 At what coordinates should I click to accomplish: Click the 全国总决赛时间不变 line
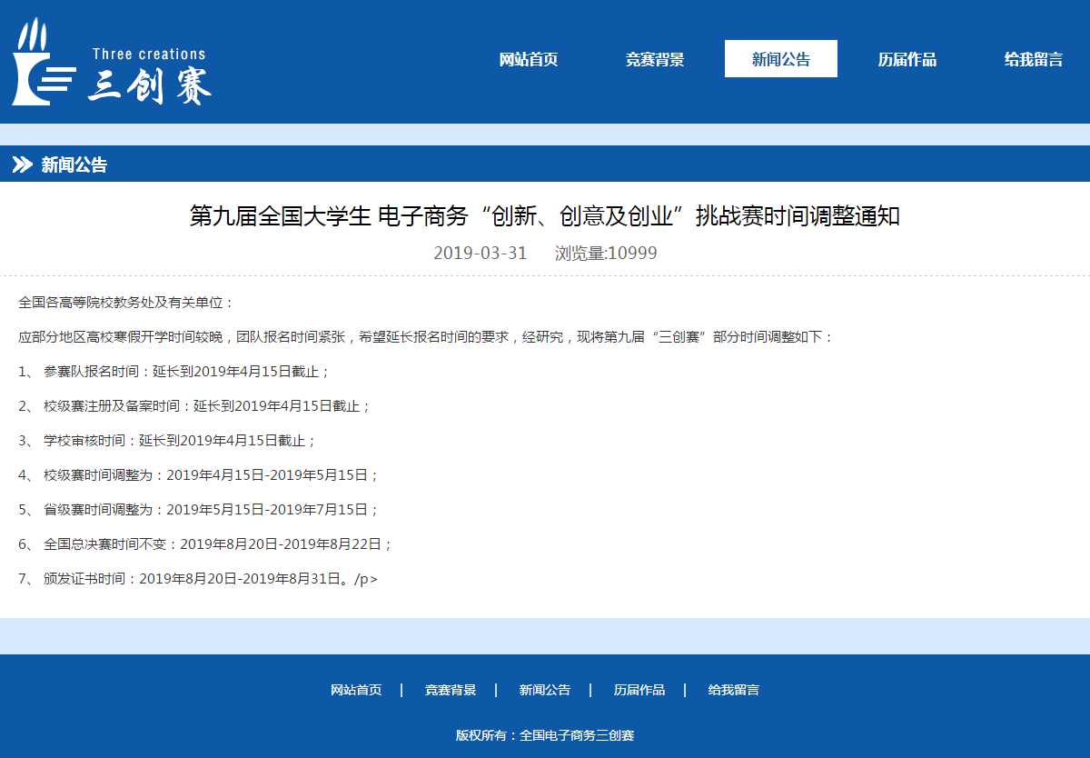click(218, 544)
